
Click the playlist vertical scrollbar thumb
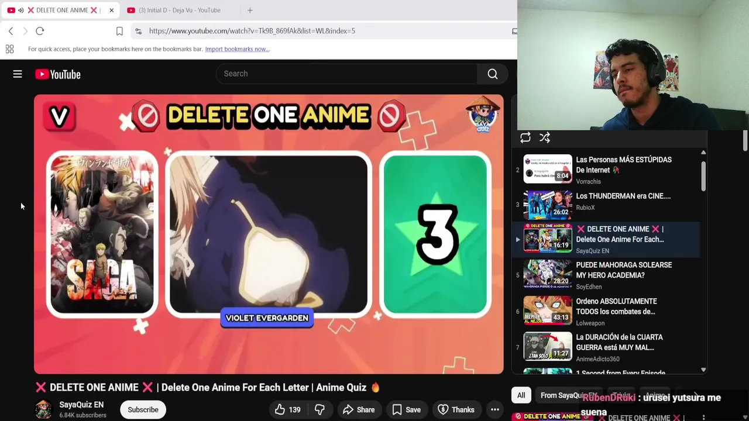[x=703, y=176]
